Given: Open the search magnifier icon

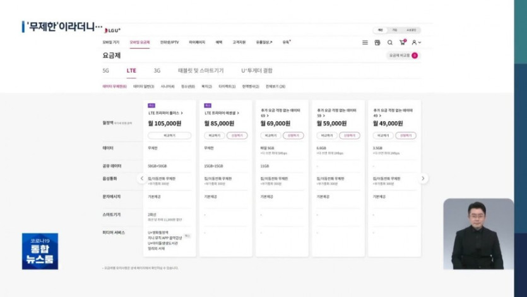Looking at the screenshot, I should pos(390,42).
